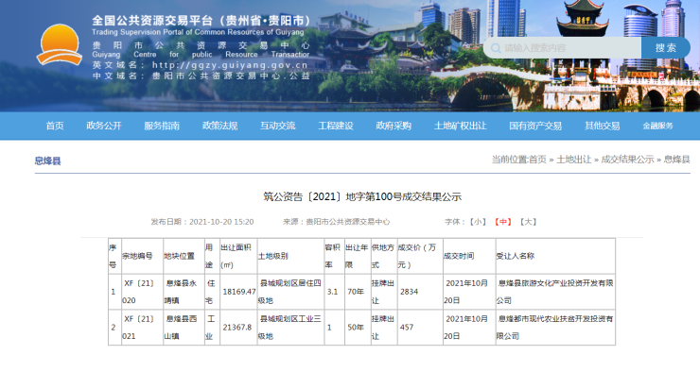Set font size to 大 large
This screenshot has height=372, width=700.
coord(528,222)
